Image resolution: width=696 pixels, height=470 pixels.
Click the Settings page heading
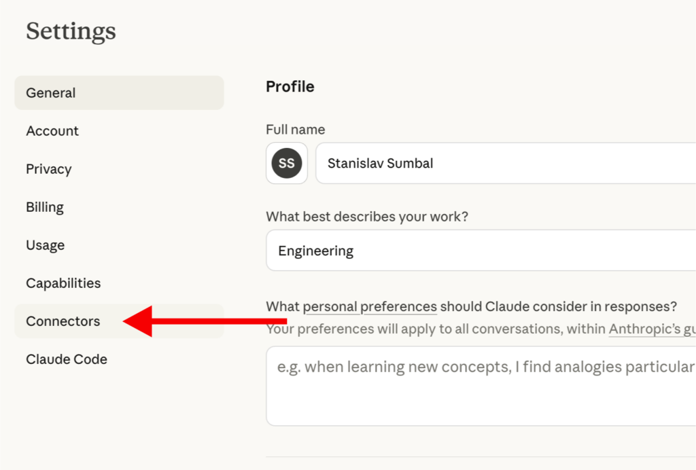point(71,31)
